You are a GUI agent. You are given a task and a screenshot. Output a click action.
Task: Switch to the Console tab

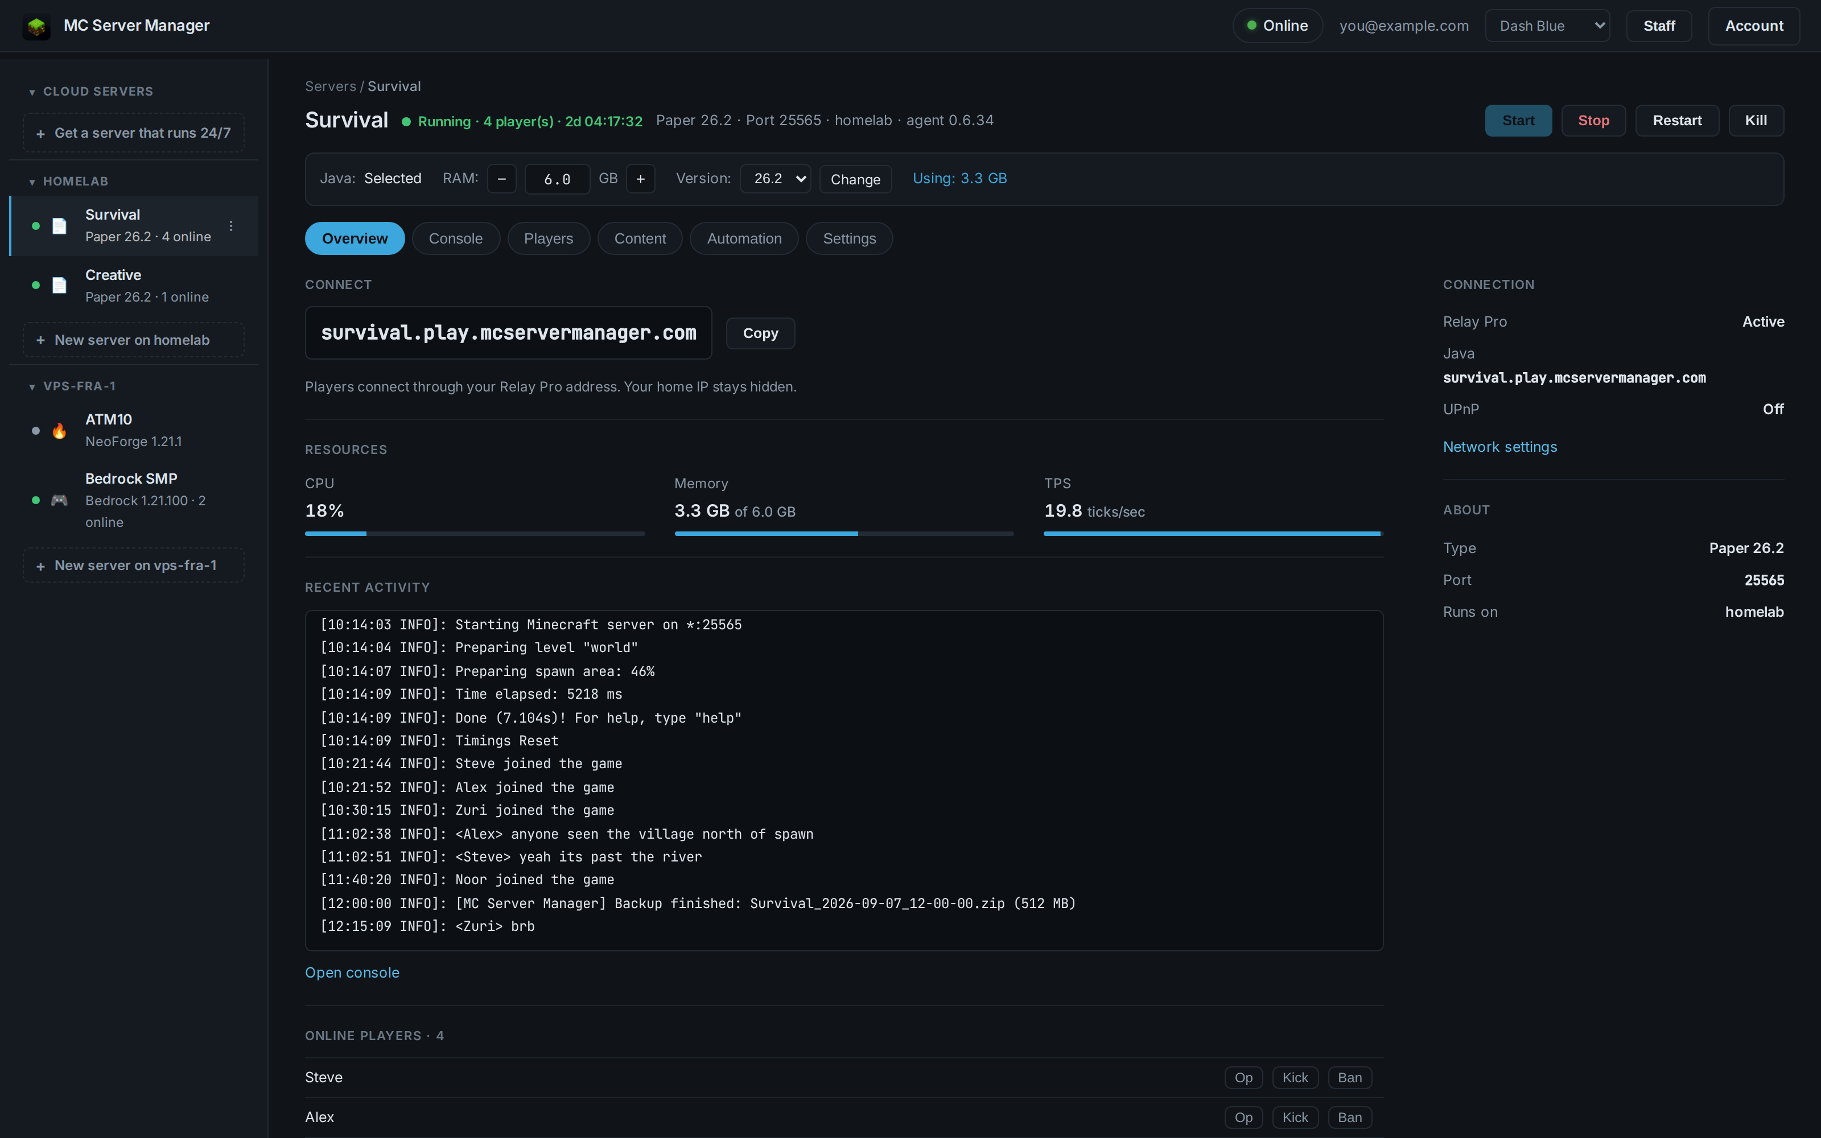[x=455, y=238]
